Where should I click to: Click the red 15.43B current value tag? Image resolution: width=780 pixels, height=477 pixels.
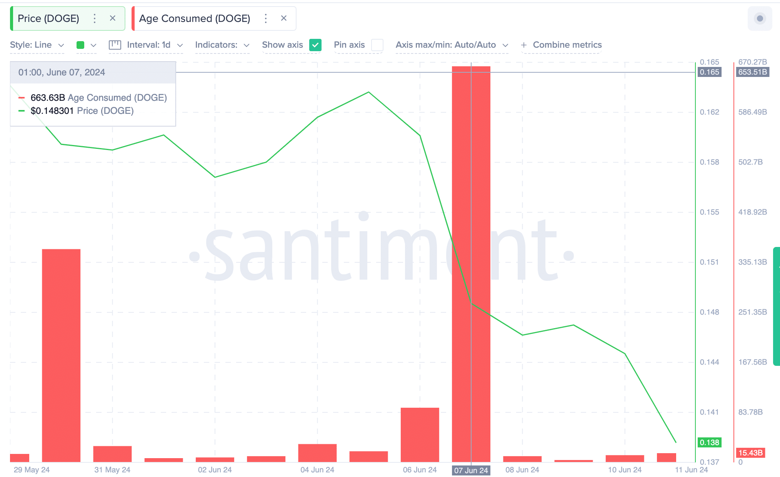[x=750, y=453]
